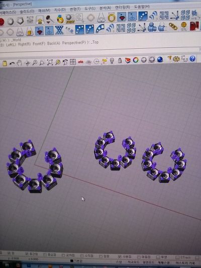The height and width of the screenshot is (268, 201).
Task: Select the blue X lattice pattern icon
Action: pyautogui.click(x=59, y=30)
